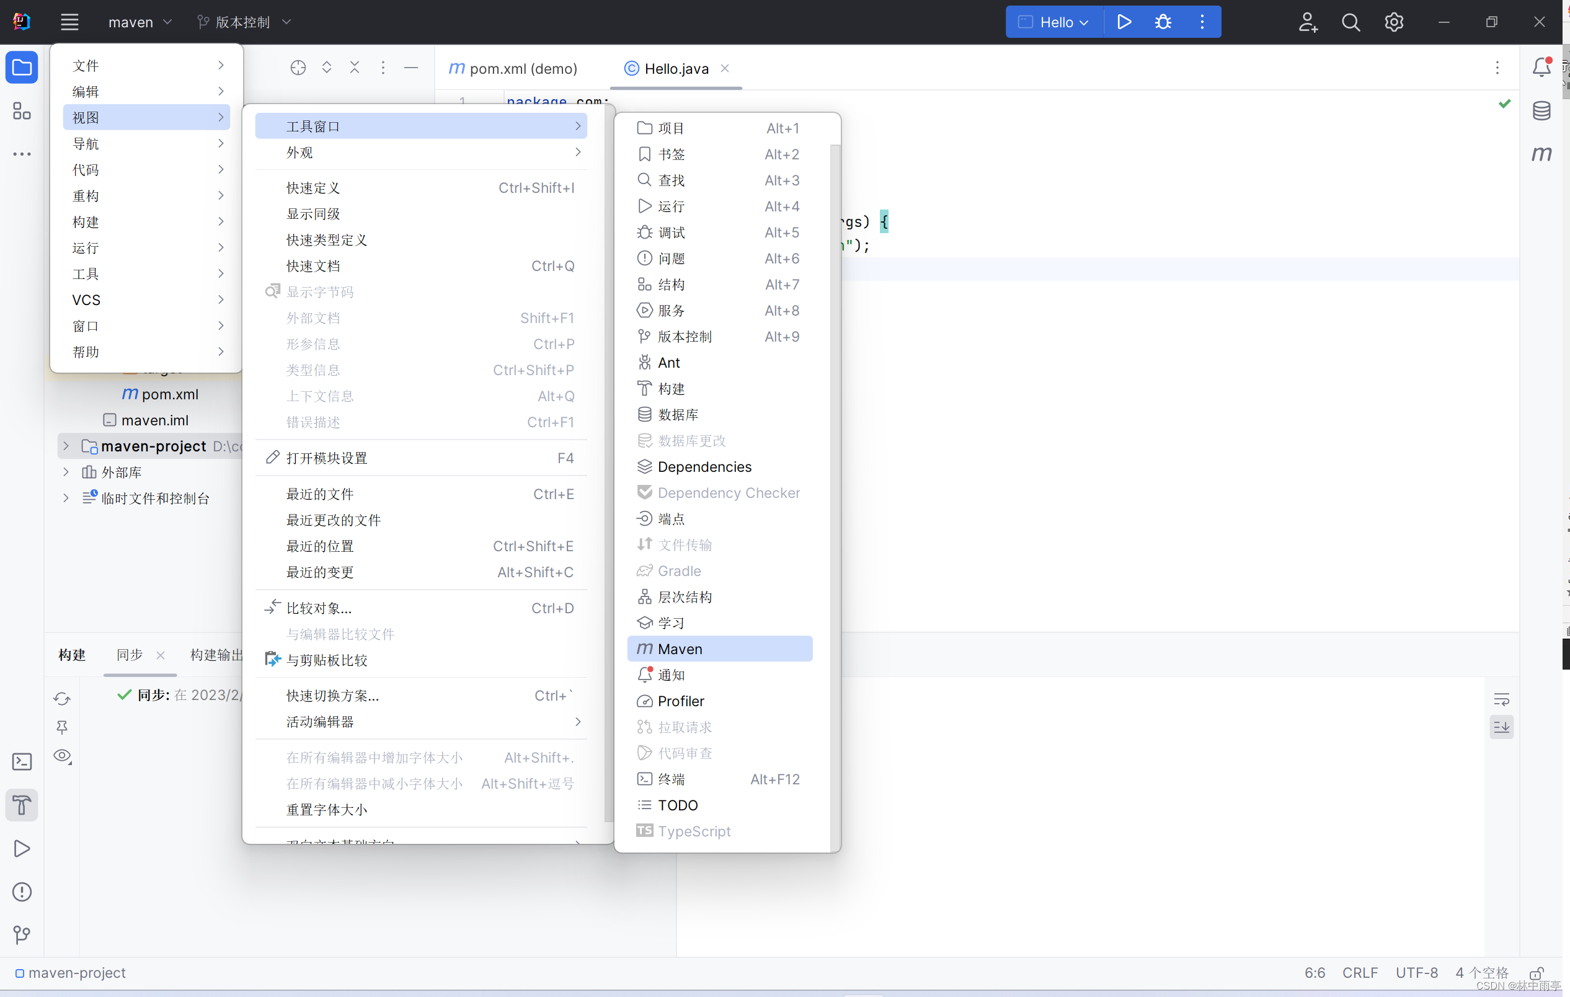
Task: Open the Maven sidebar icon on right
Action: 1542,154
